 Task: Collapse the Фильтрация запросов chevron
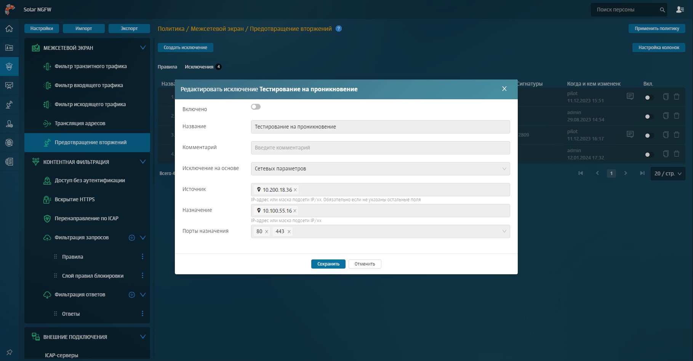(x=143, y=238)
